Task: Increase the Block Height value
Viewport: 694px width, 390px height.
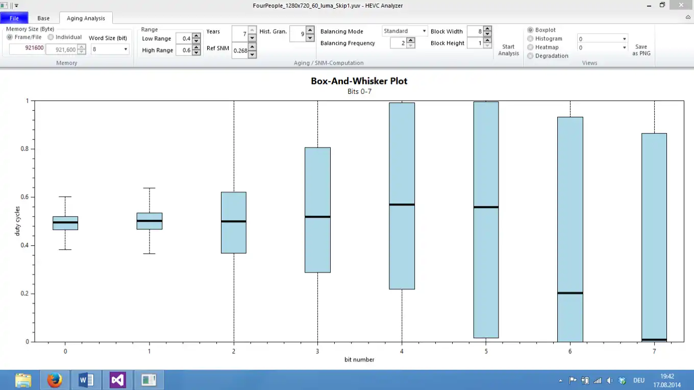Action: [487, 40]
